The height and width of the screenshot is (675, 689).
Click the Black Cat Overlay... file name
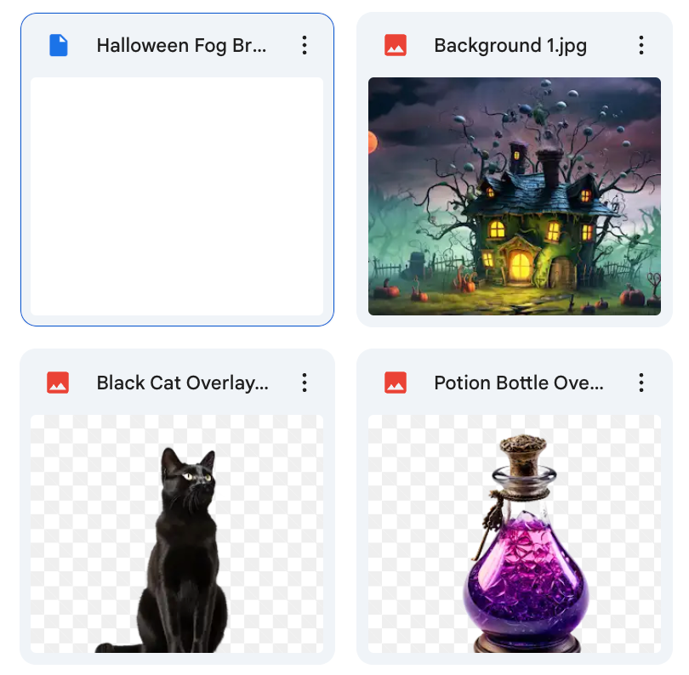(x=182, y=383)
